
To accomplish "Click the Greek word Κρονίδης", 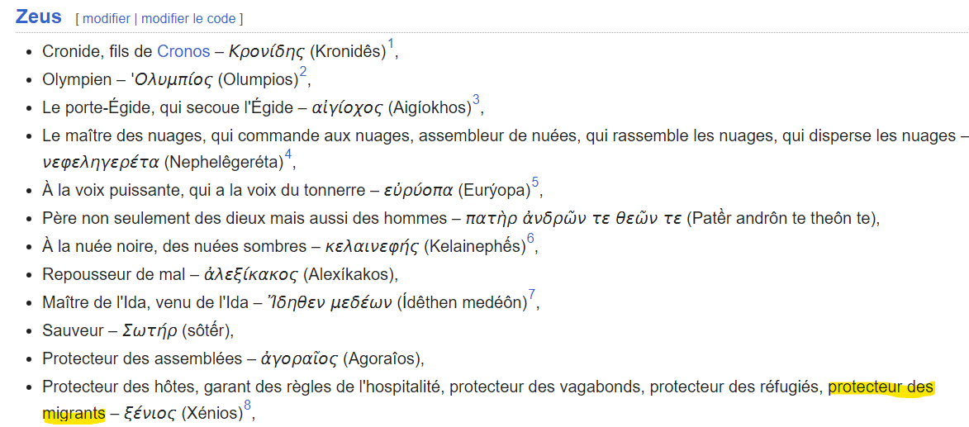I will point(266,51).
